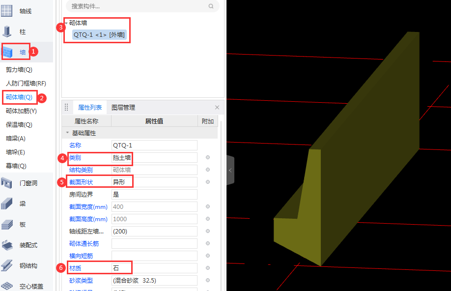
Task: Click the 横向短筋 property link
Action: 81,256
